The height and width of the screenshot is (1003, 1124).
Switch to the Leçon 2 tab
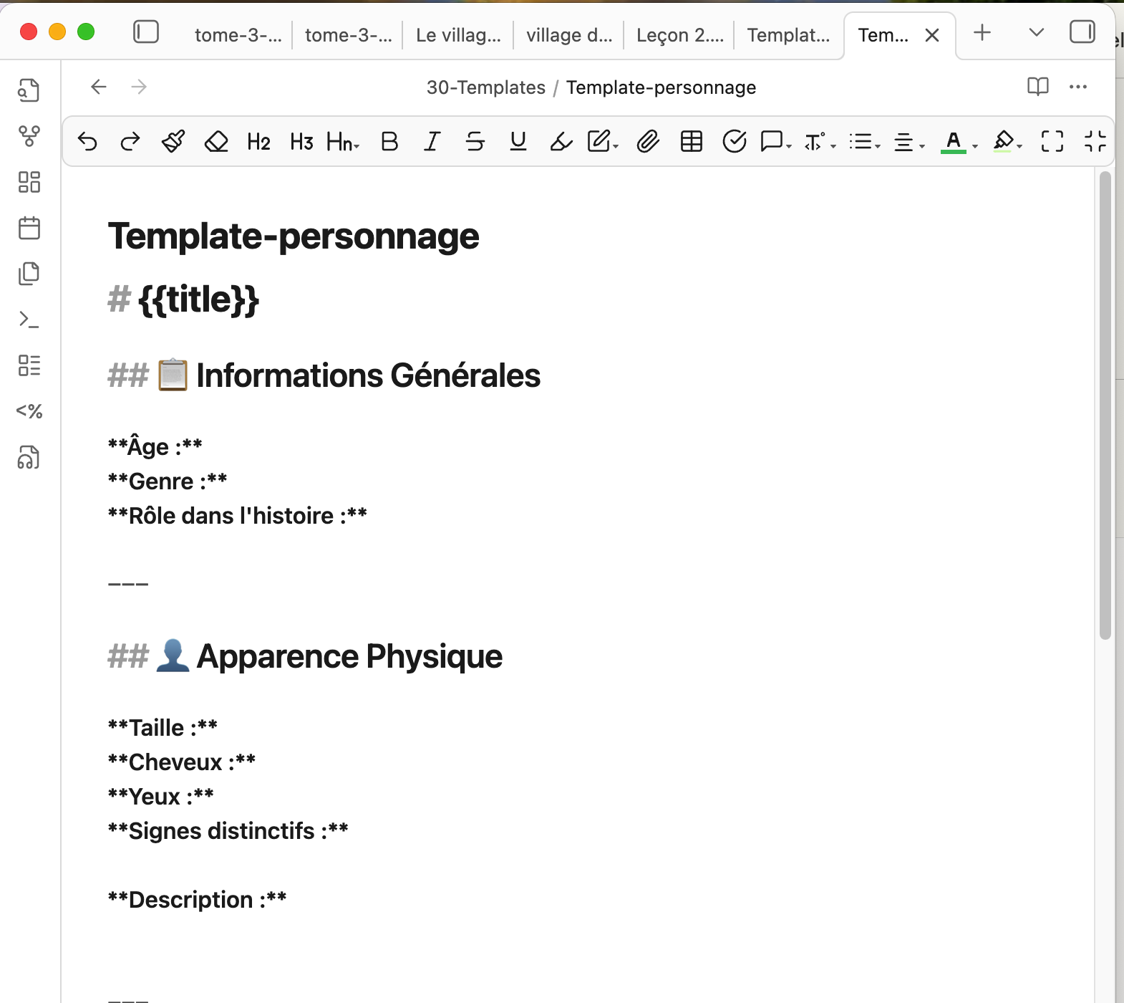679,35
